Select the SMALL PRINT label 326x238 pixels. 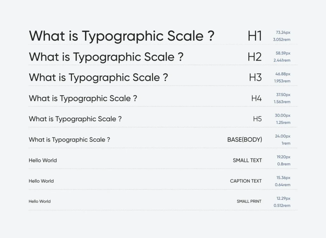click(x=249, y=201)
